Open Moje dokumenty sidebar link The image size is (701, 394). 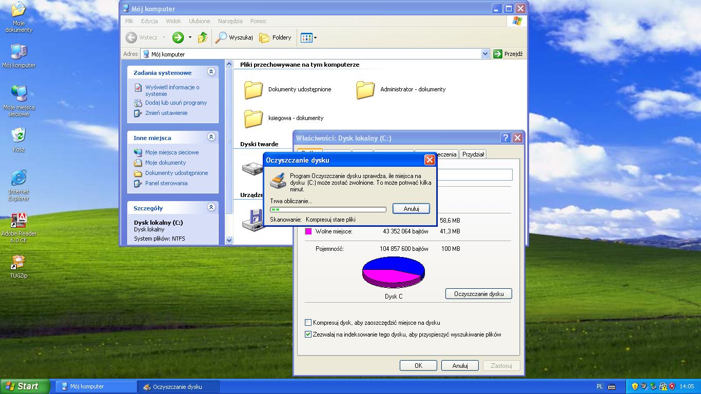pos(165,163)
